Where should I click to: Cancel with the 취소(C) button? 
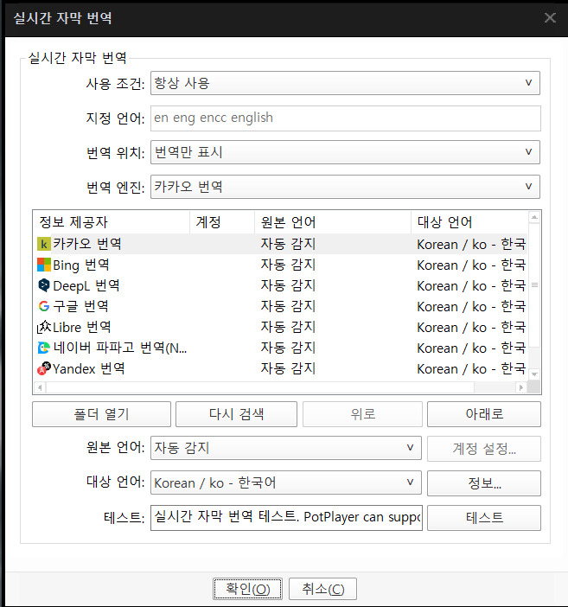[x=323, y=589]
